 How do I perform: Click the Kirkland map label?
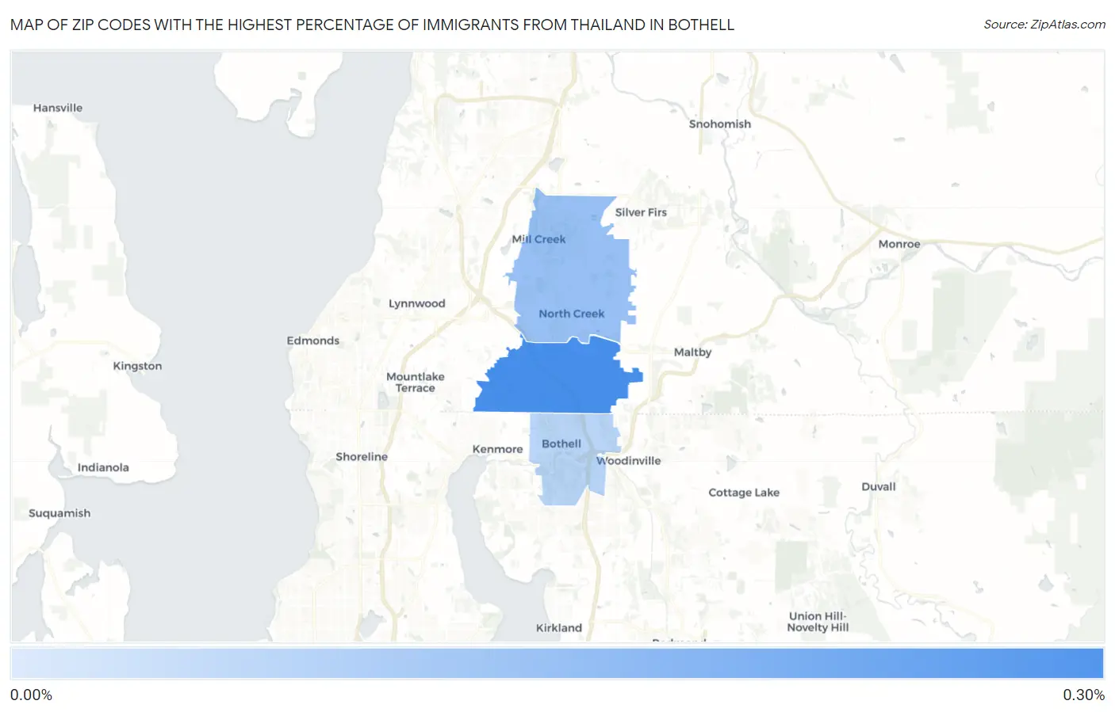coord(558,627)
